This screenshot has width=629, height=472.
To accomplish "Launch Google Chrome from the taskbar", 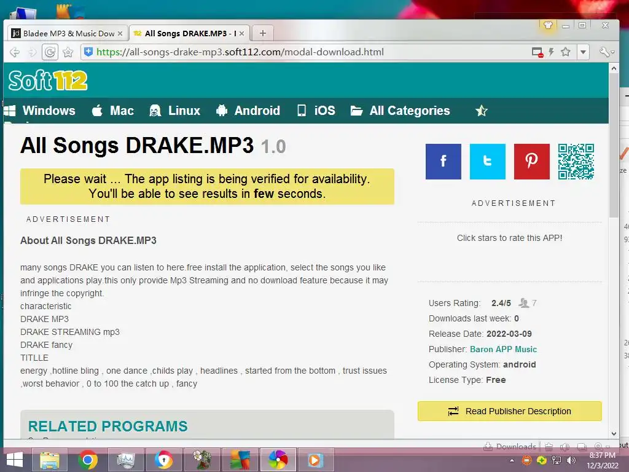I will [88, 460].
